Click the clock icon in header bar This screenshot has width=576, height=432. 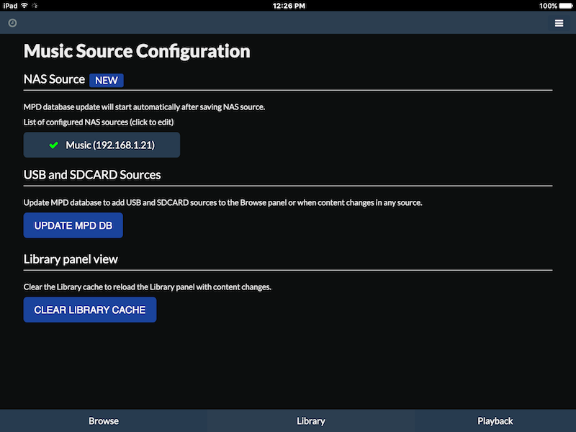tap(12, 23)
